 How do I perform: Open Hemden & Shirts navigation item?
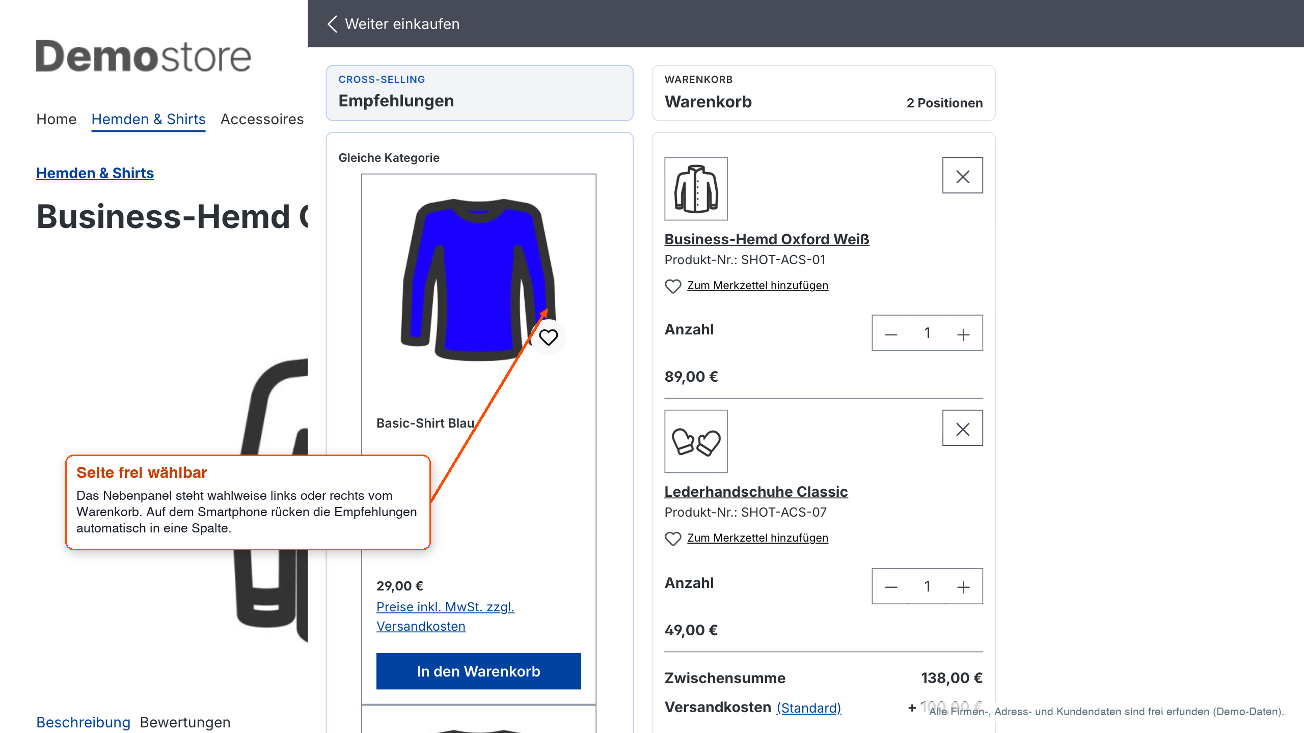pyautogui.click(x=148, y=119)
